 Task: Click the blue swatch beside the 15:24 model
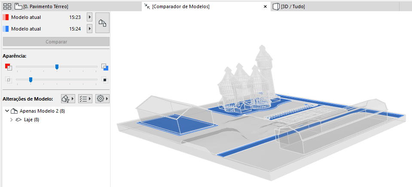pyautogui.click(x=6, y=29)
